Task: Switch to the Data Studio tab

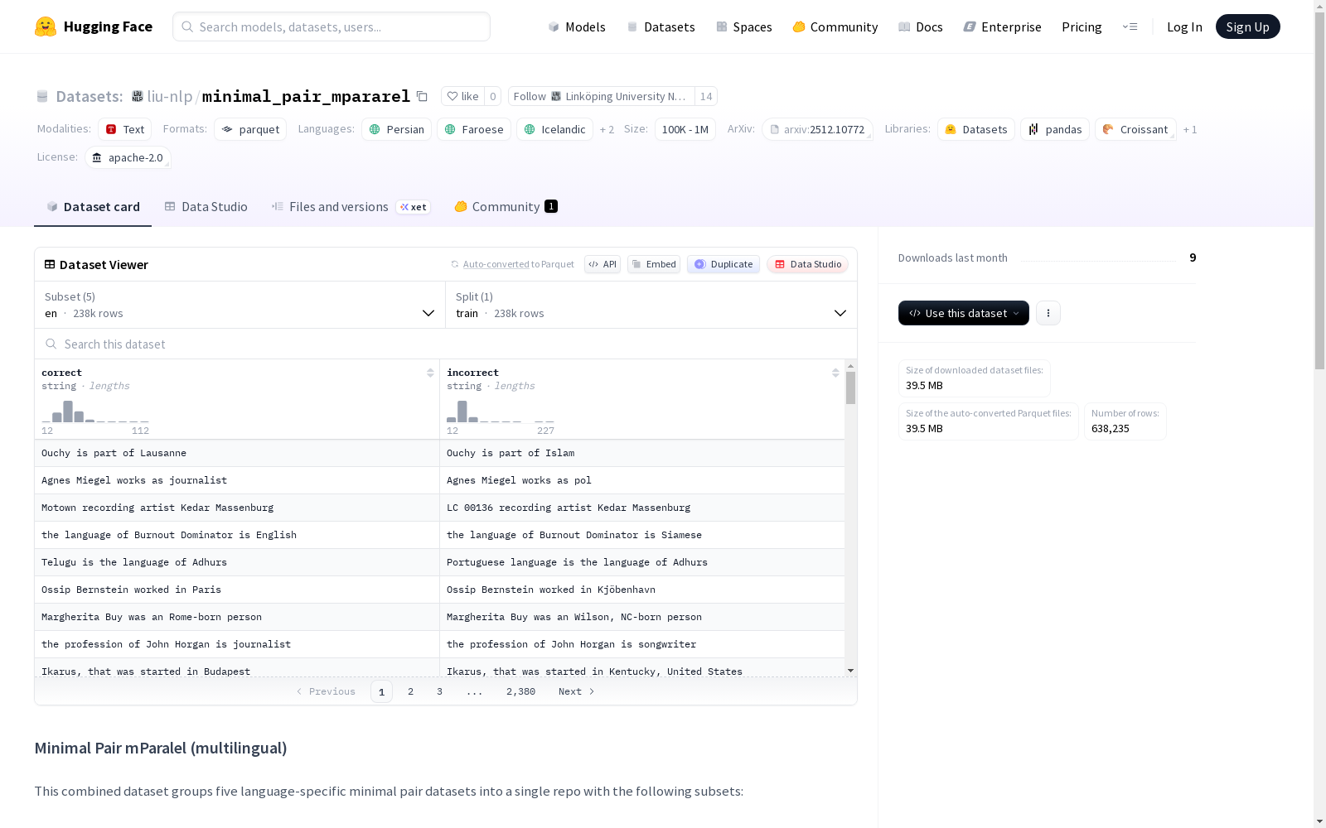Action: pyautogui.click(x=206, y=207)
